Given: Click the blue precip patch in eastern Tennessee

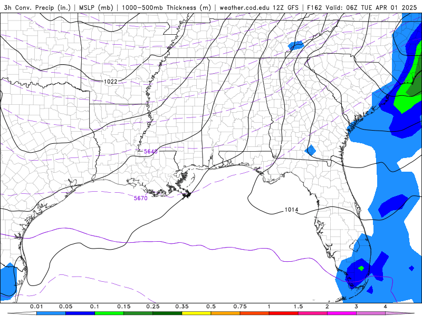Looking at the screenshot, I should point(296,45).
